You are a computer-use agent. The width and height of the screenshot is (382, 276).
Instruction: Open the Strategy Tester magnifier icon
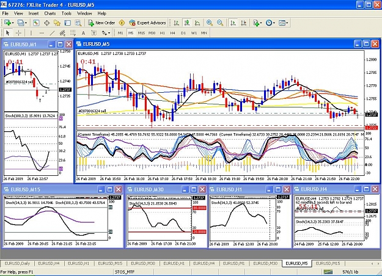[x=78, y=23]
